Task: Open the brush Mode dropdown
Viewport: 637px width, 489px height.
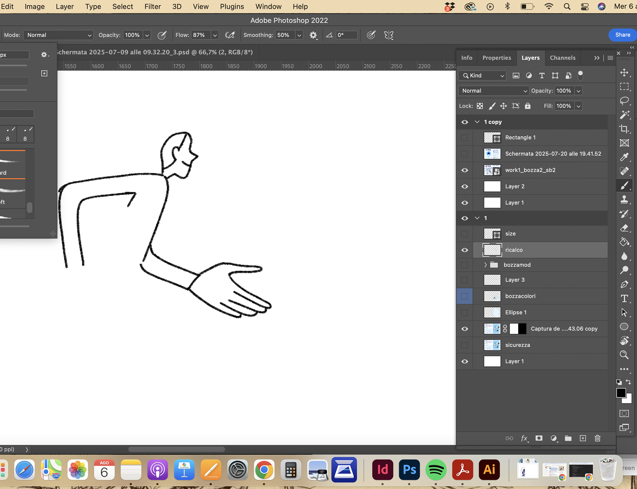Action: coord(59,35)
